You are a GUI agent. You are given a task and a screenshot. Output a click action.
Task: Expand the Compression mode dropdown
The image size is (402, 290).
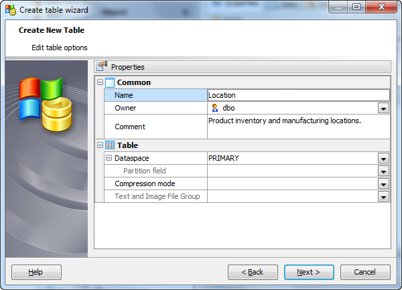click(x=383, y=184)
